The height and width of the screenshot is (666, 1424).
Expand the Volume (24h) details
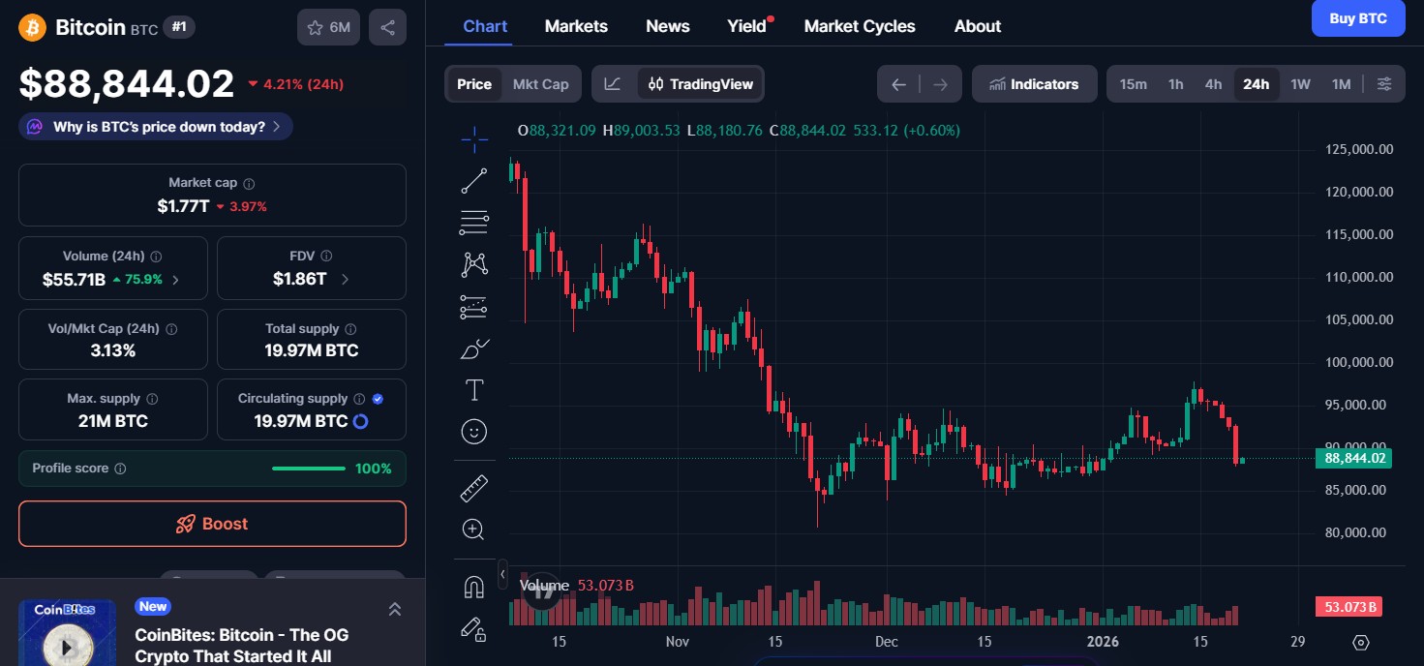coord(174,282)
